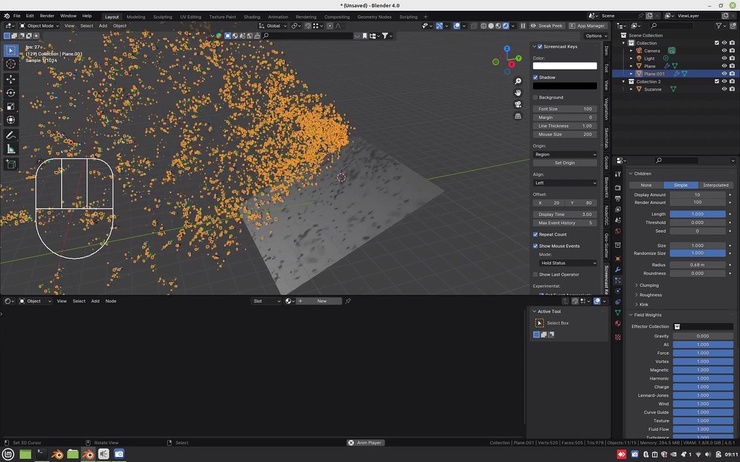Screen dimensions: 740x462
Task: Open the Linux Mint start menu
Action: (9, 454)
